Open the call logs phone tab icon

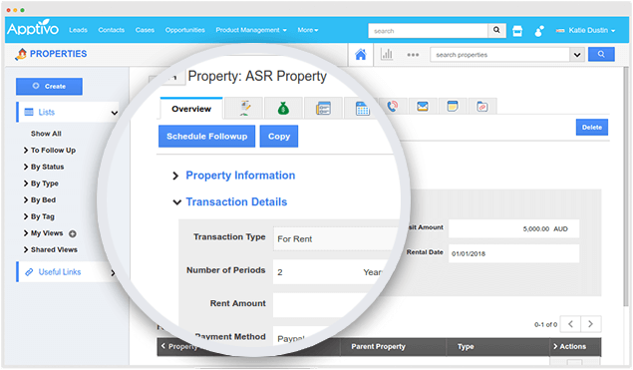pos(392,107)
